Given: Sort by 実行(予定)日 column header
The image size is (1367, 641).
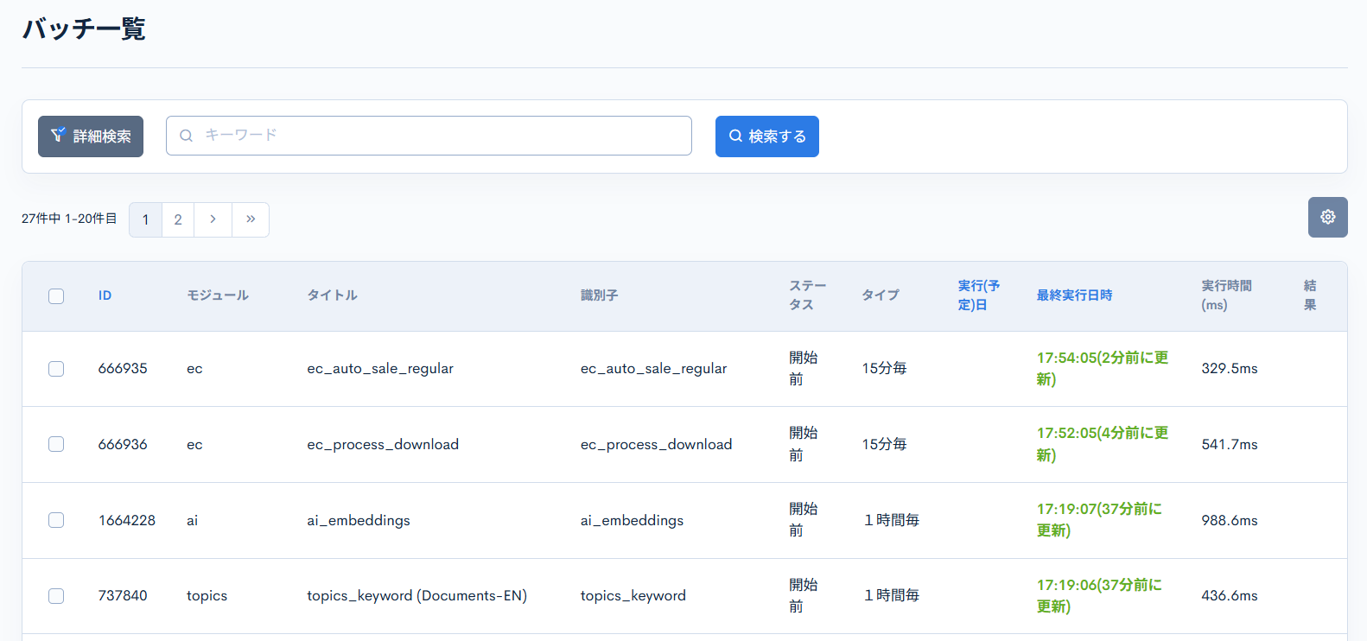Looking at the screenshot, I should tap(979, 295).
